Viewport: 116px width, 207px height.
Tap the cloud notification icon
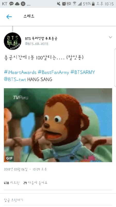17,4
